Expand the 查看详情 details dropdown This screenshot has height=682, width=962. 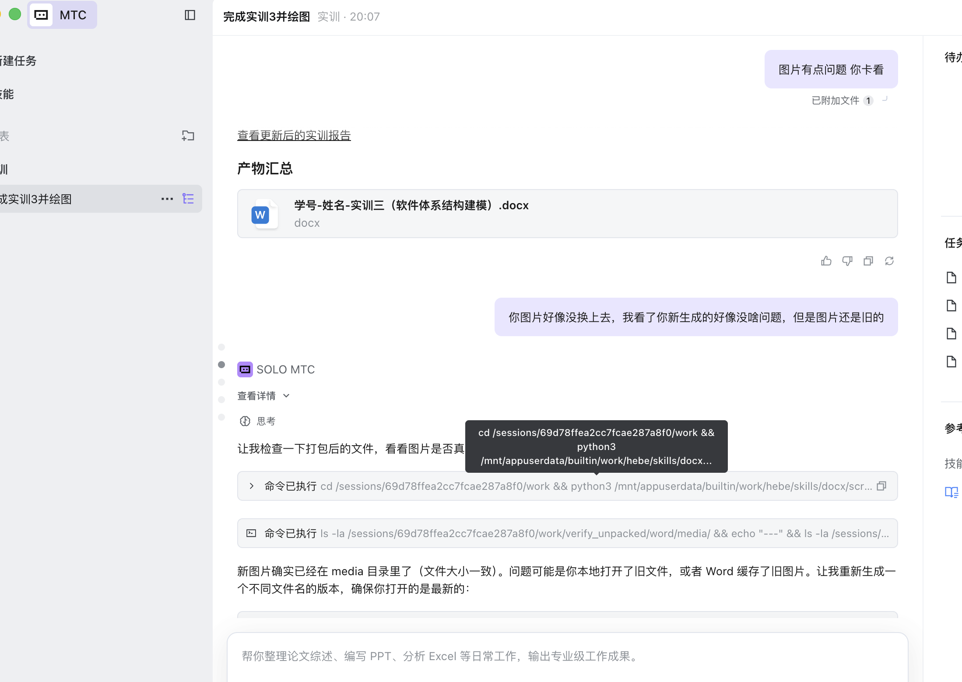click(263, 396)
